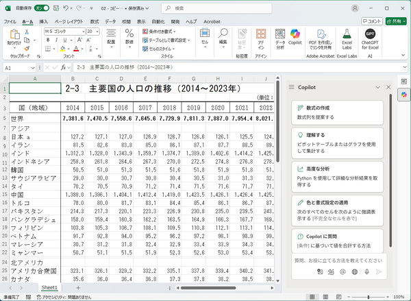Switch to the Acrobat ribbon tab
Screen dimensions: 411x301
click(213, 21)
